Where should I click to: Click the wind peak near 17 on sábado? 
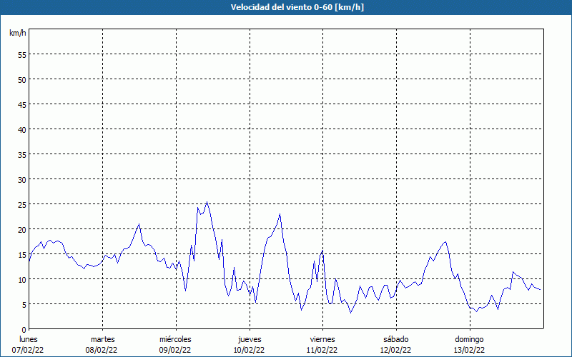[445, 241]
